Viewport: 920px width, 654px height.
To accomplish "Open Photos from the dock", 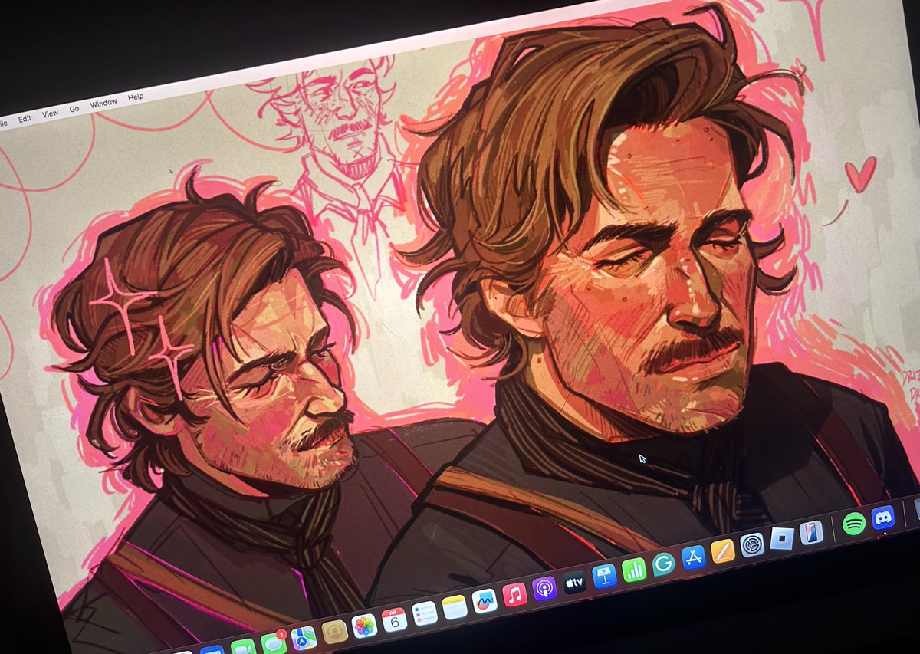I will (x=364, y=625).
